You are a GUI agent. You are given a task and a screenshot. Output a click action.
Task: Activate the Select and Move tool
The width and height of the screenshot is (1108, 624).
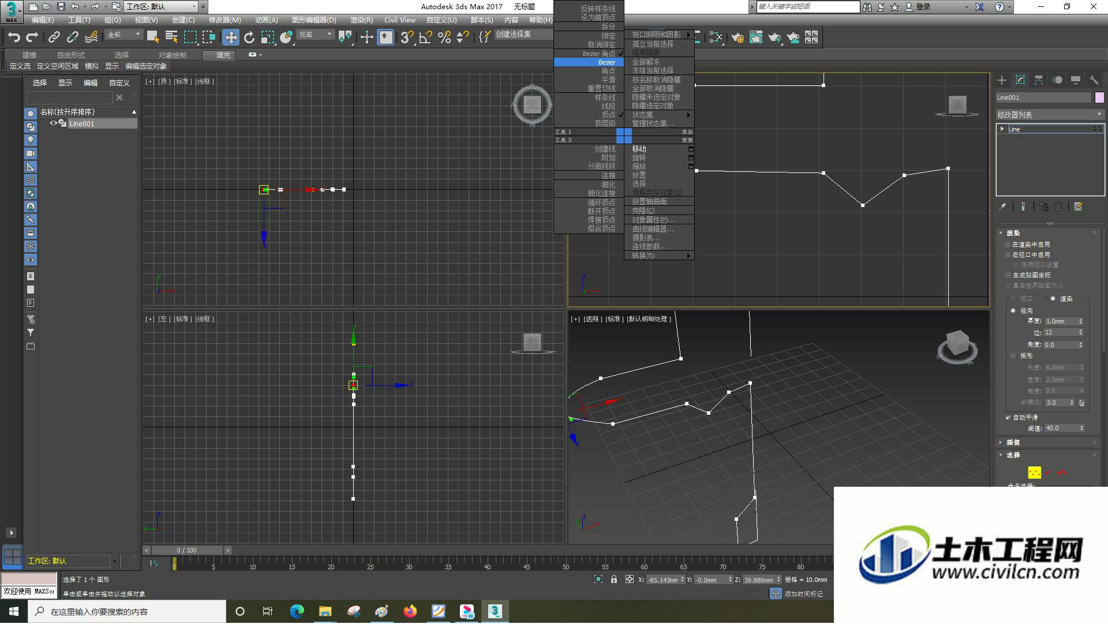[x=231, y=37]
